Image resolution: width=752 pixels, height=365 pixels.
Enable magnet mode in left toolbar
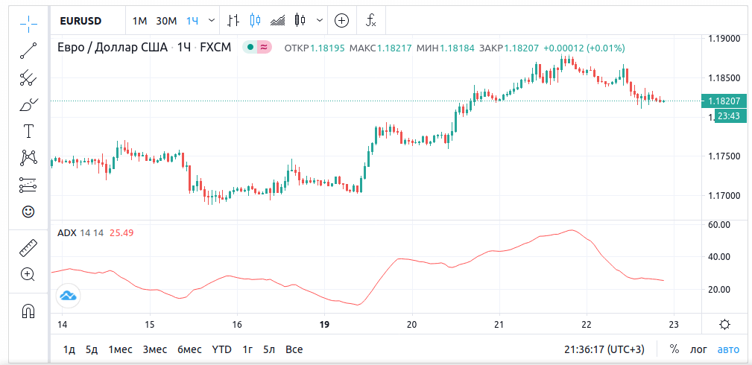28,311
